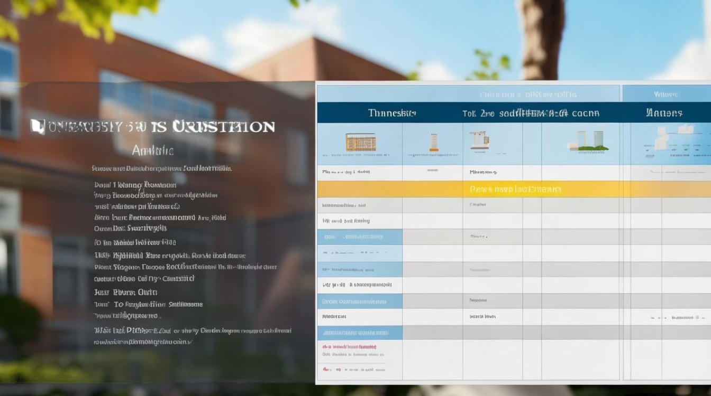
Task: Select the narrow orange tower icon
Action: (x=433, y=142)
